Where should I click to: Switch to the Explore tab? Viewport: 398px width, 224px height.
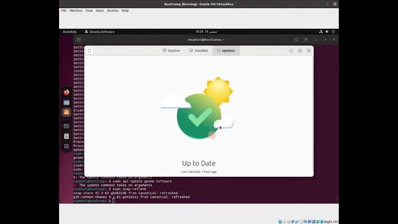click(172, 50)
